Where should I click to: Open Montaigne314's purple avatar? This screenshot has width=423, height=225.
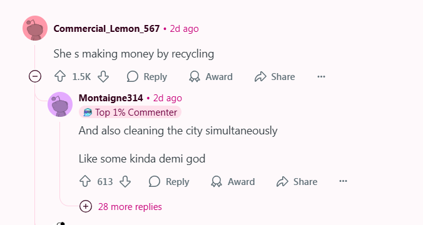60,104
